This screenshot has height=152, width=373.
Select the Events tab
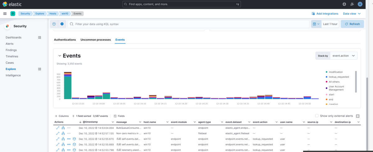[x=120, y=40]
